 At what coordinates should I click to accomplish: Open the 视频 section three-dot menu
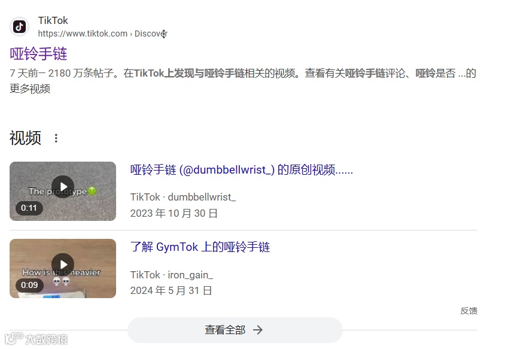pyautogui.click(x=56, y=138)
